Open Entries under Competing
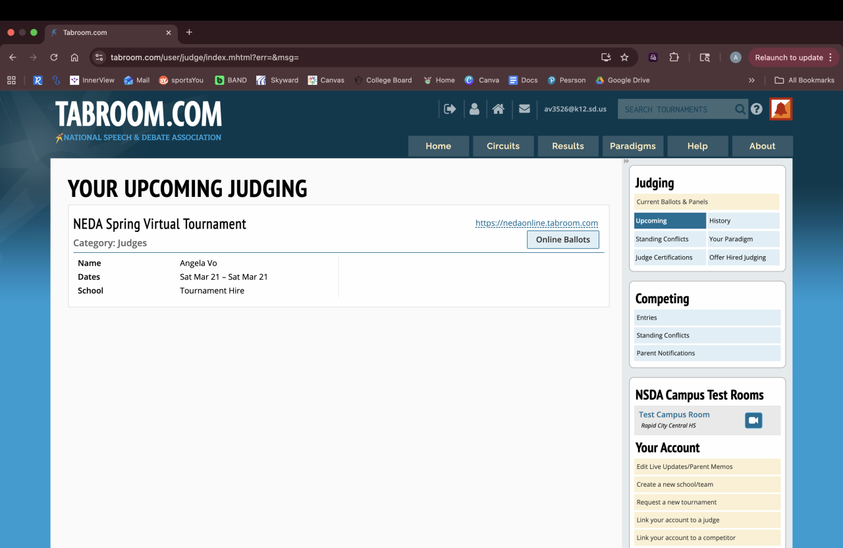843x548 pixels. pos(707,317)
